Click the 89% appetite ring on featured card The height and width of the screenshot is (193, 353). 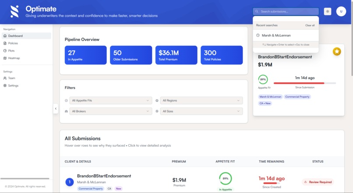[x=263, y=79]
